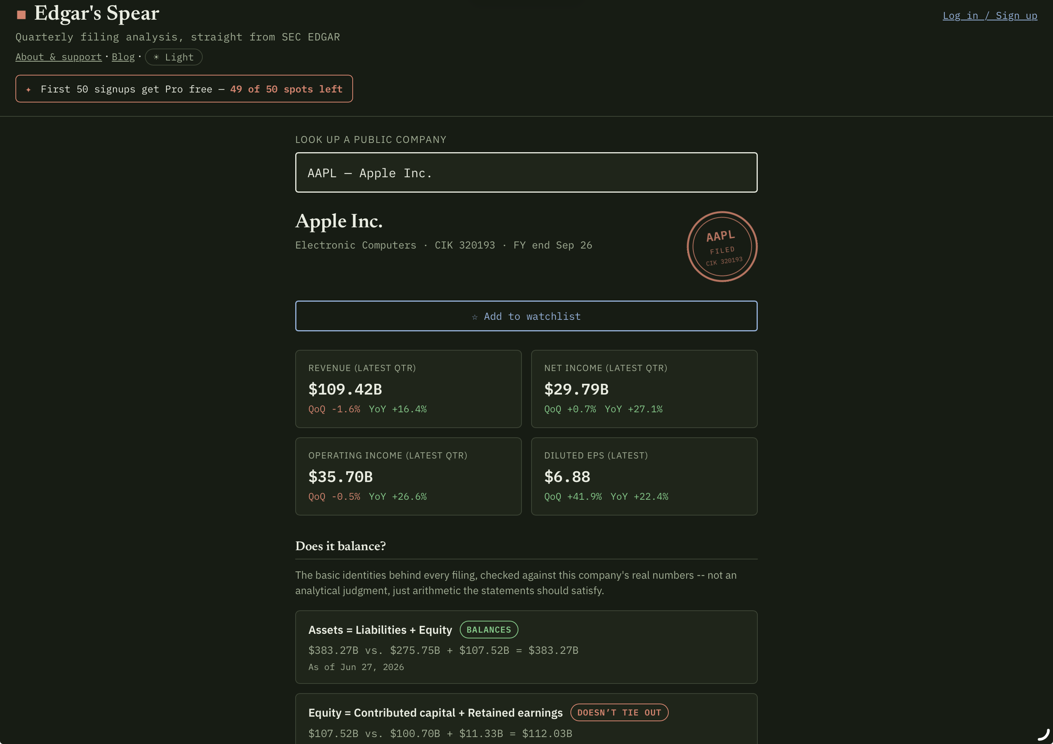Select the Apple Inc. company heading

[x=339, y=221]
